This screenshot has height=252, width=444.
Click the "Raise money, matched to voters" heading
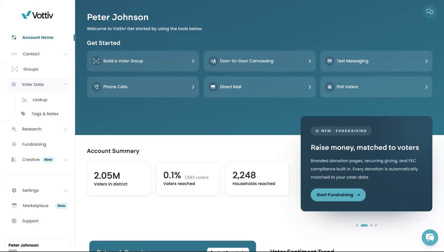(x=365, y=147)
